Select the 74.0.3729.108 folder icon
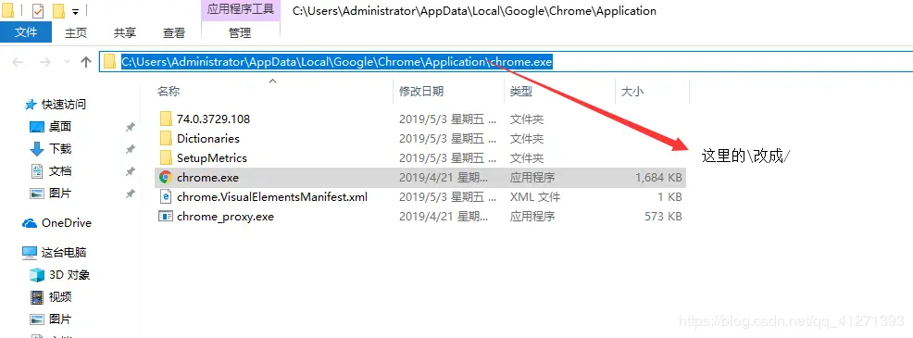The width and height of the screenshot is (913, 338). (x=166, y=119)
